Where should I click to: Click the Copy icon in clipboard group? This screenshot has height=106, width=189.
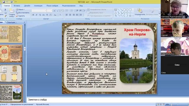[x=5, y=13]
